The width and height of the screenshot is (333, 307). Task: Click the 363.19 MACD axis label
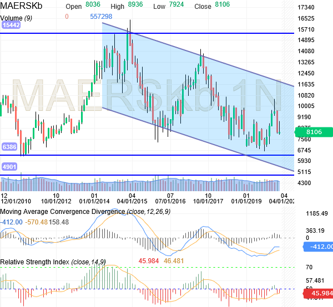[315, 231]
